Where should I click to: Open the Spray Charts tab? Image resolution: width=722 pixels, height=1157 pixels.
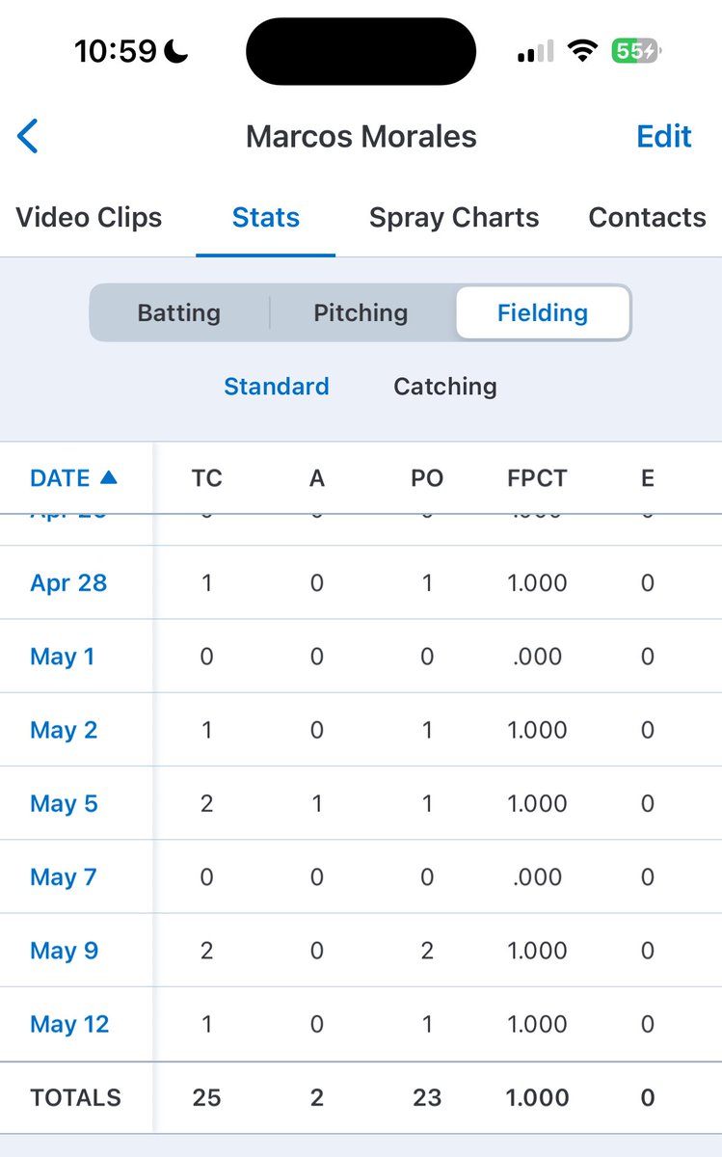454,217
